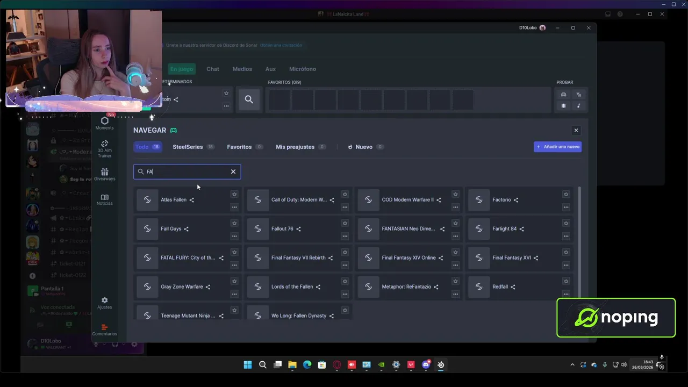The image size is (688, 387).
Task: Share the Redfall preset
Action: tap(513, 287)
